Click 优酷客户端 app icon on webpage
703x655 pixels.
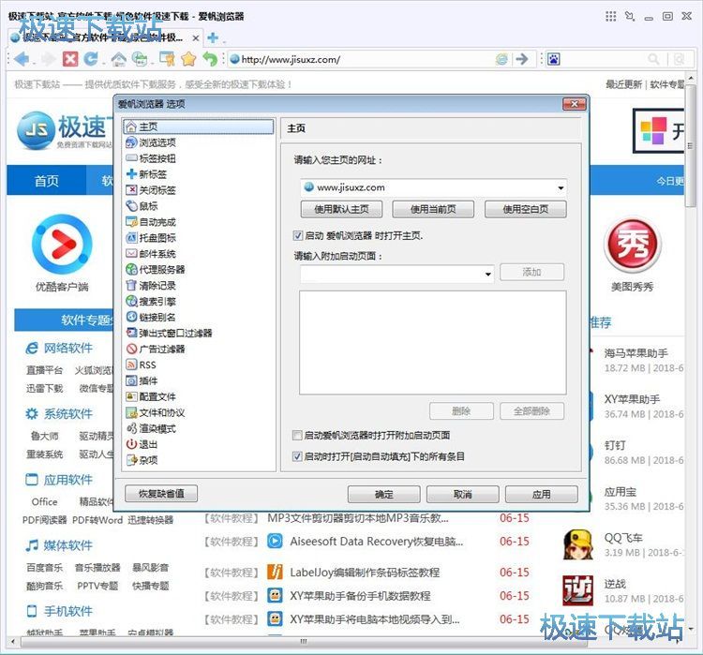coord(62,245)
